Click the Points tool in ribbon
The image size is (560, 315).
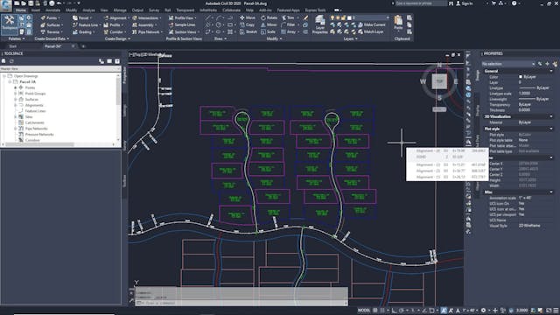tap(50, 17)
